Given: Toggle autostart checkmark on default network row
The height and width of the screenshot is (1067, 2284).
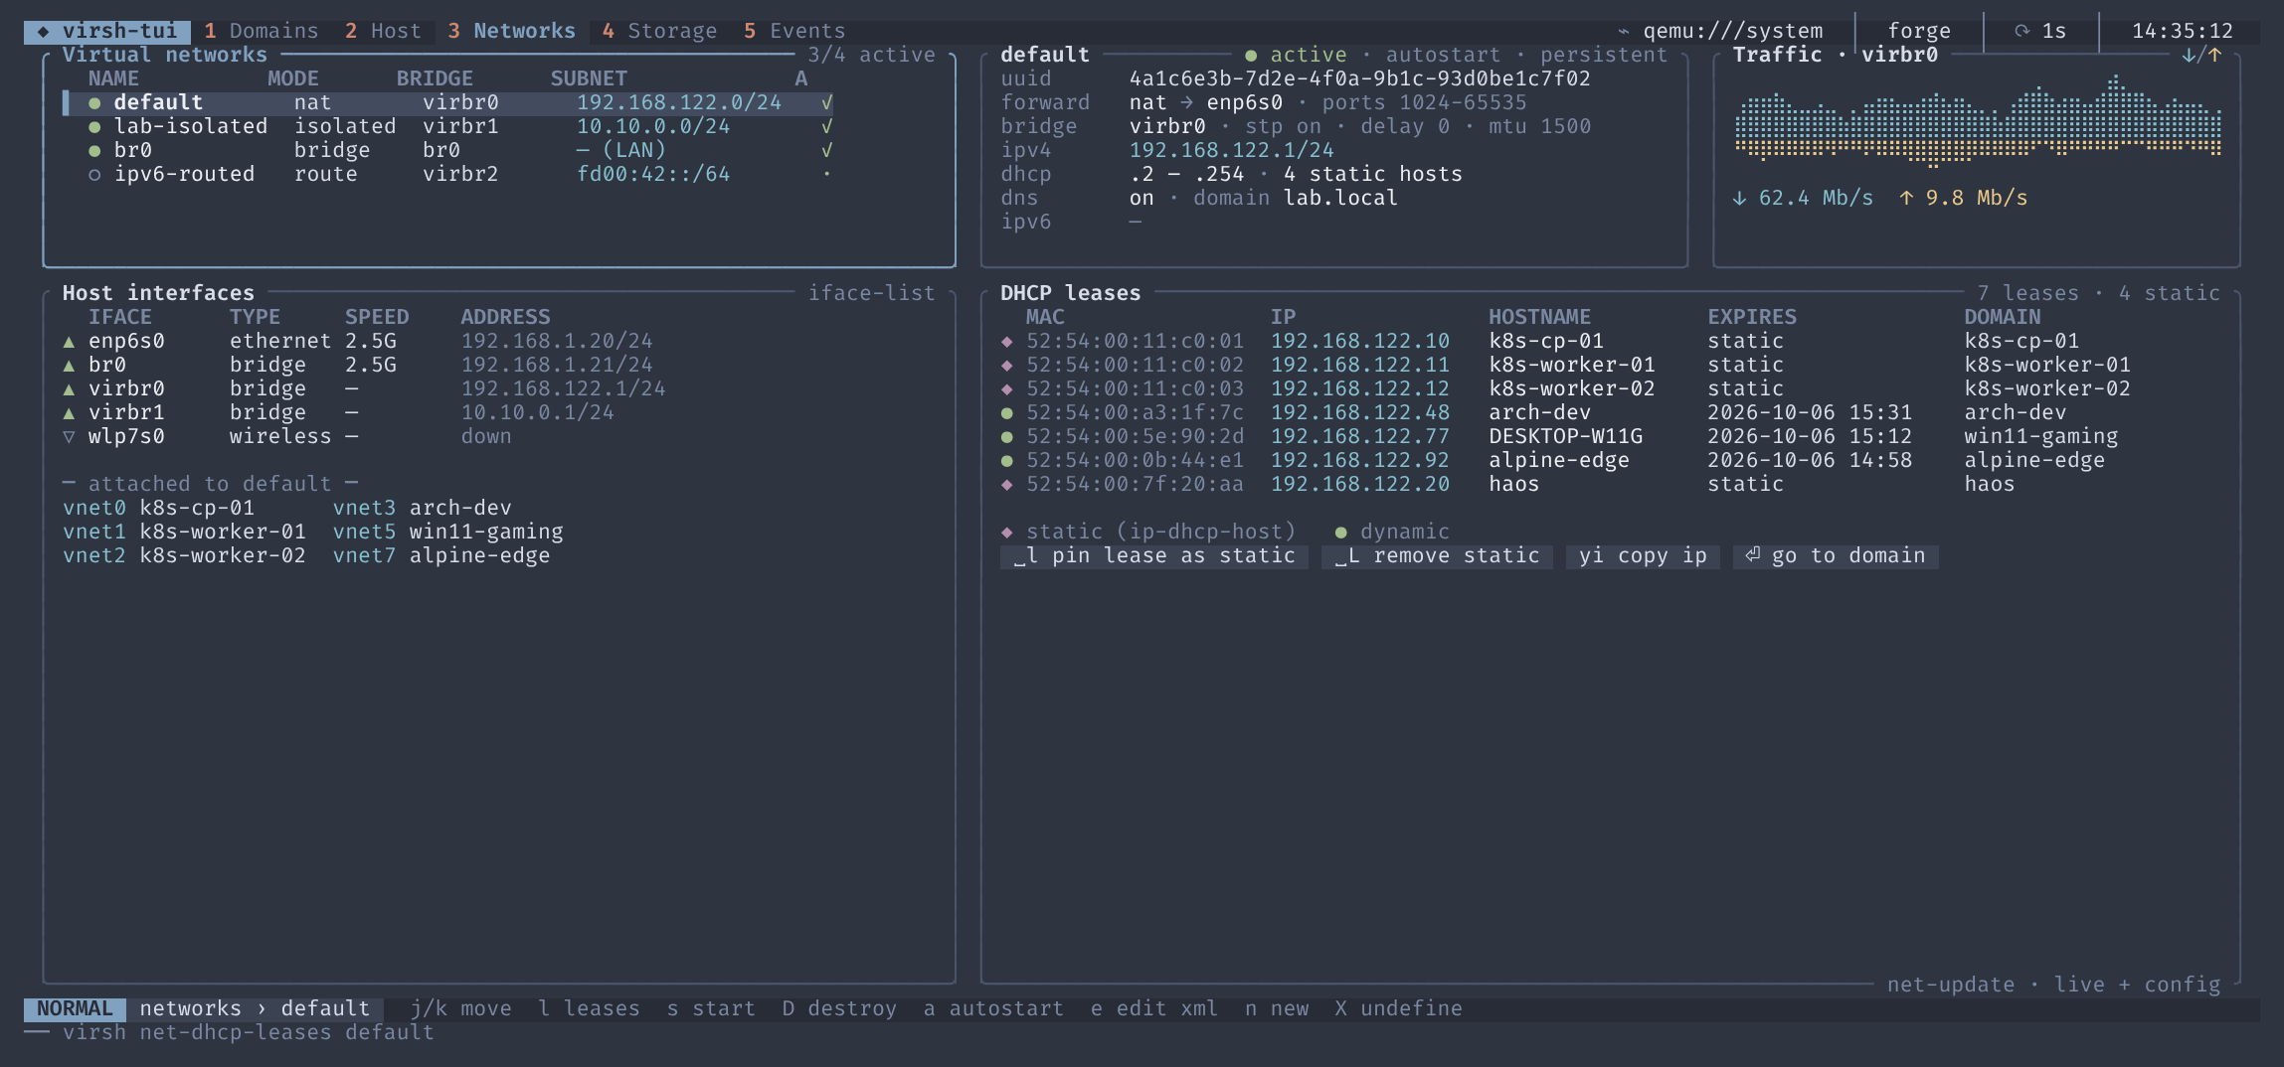Looking at the screenshot, I should (826, 102).
